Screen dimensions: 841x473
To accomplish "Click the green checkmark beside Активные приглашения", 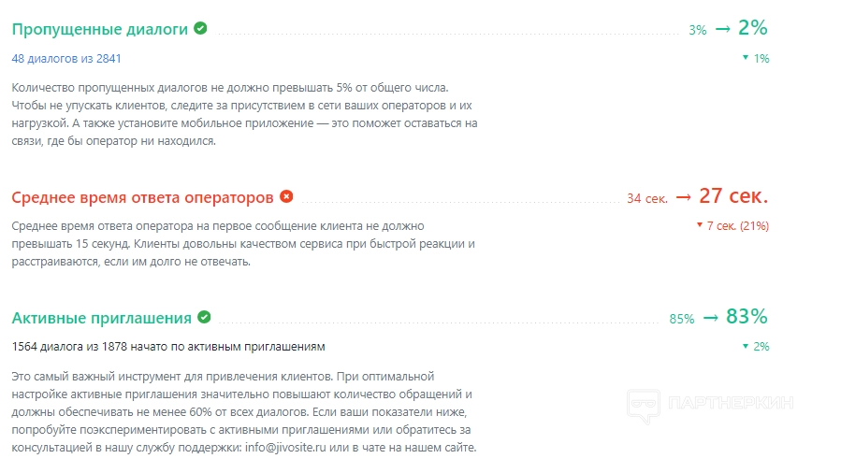I will coord(204,317).
